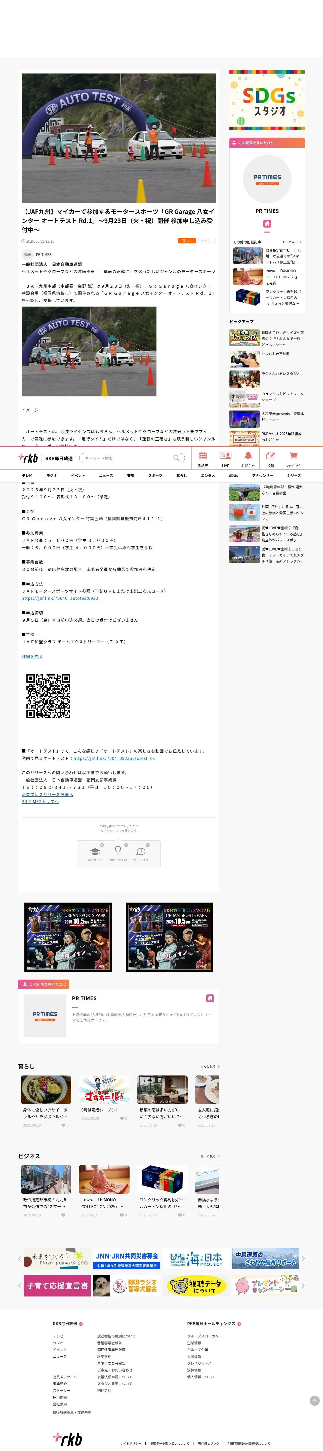Click PR TIMES circular logo in sidebar
Image resolution: width=323 pixels, height=1451 pixels.
[x=267, y=179]
